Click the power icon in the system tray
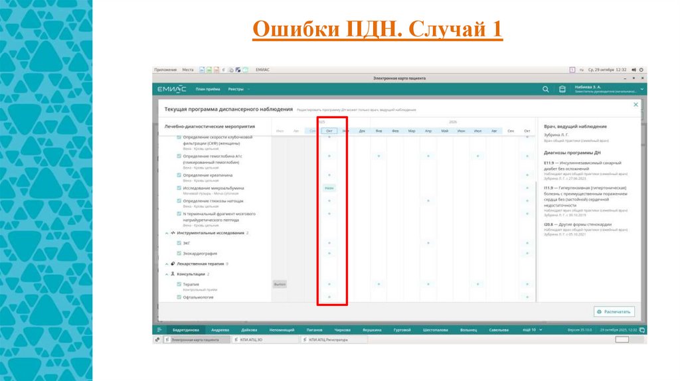The width and height of the screenshot is (680, 381). (641, 70)
